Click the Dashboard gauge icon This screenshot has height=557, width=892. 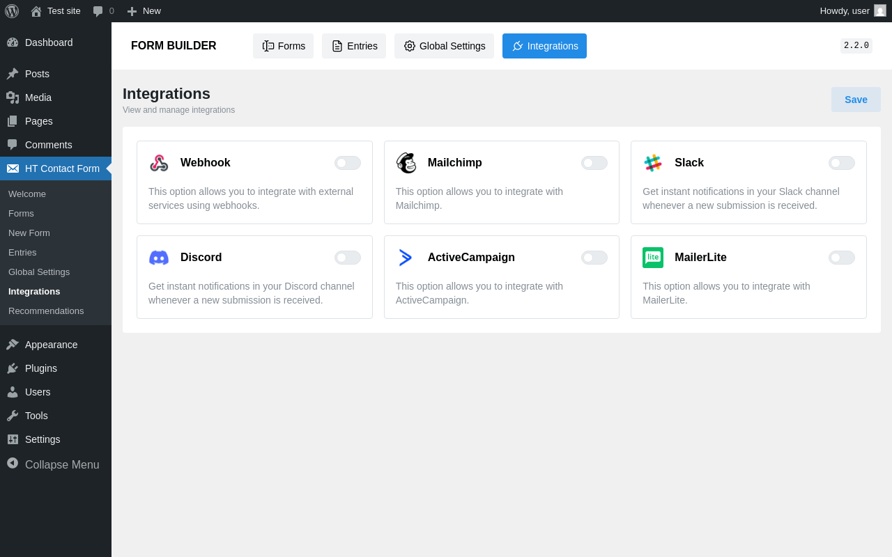tap(13, 42)
